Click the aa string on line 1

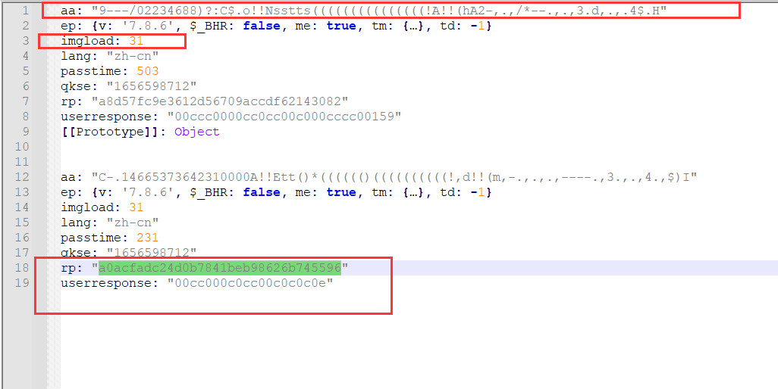click(x=379, y=11)
